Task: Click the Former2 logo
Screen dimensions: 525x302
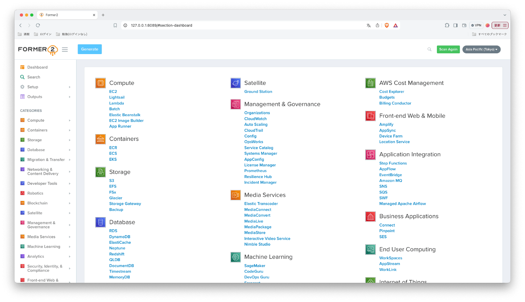Action: [38, 50]
